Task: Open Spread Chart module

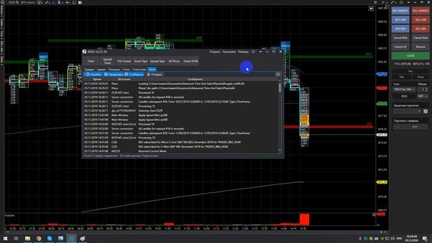Action: click(x=107, y=61)
